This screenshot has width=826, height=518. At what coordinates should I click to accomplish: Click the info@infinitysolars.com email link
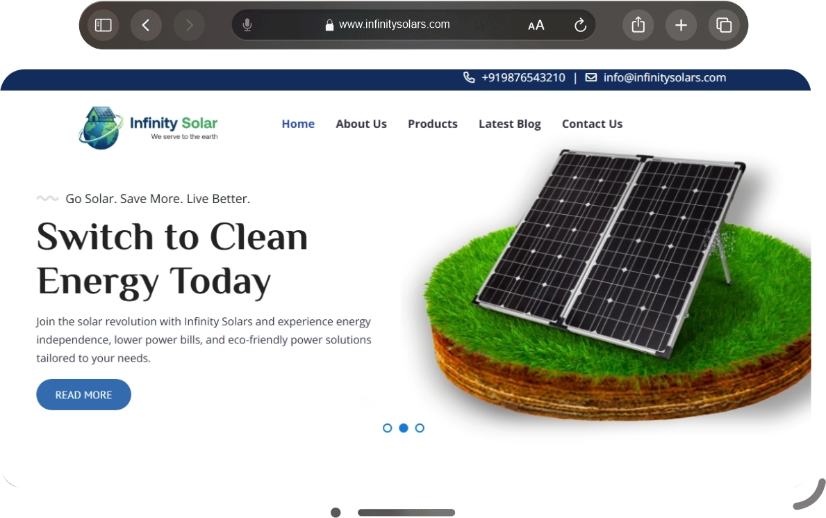tap(664, 78)
